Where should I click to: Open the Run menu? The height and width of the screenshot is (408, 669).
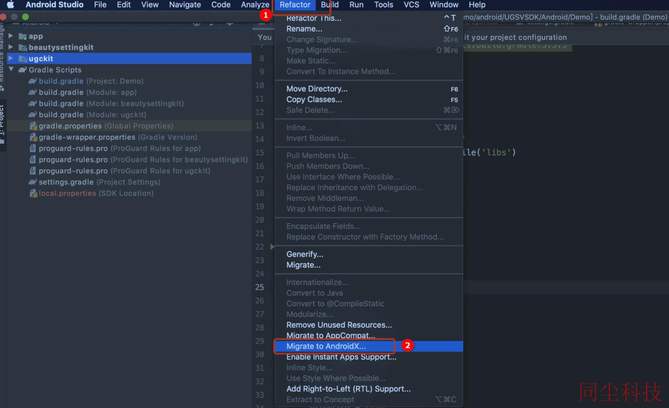coord(356,5)
